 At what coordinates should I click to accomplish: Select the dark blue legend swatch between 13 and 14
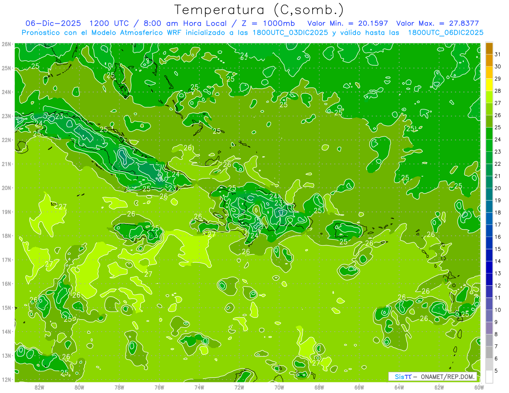tap(489, 267)
